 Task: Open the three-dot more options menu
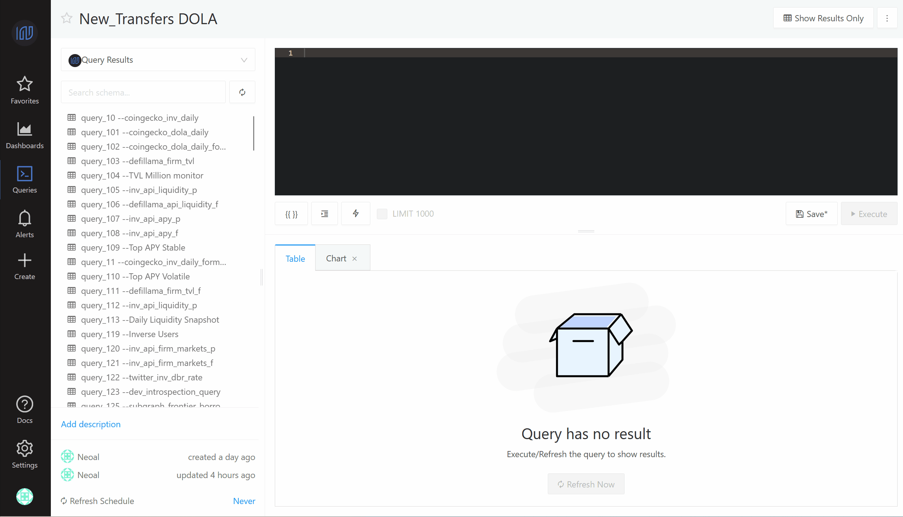887,18
